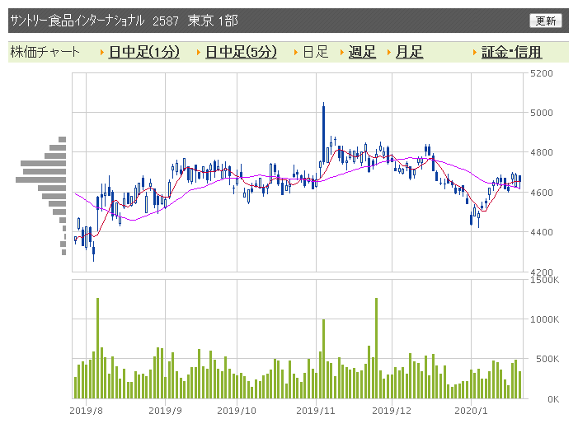The image size is (578, 428).
Task: Click the tall candlestick spiking above 5000
Action: point(324,133)
